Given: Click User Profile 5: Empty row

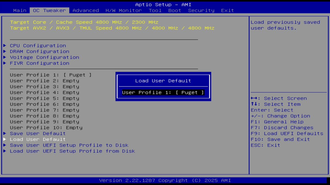Looking at the screenshot, I should point(45,98).
